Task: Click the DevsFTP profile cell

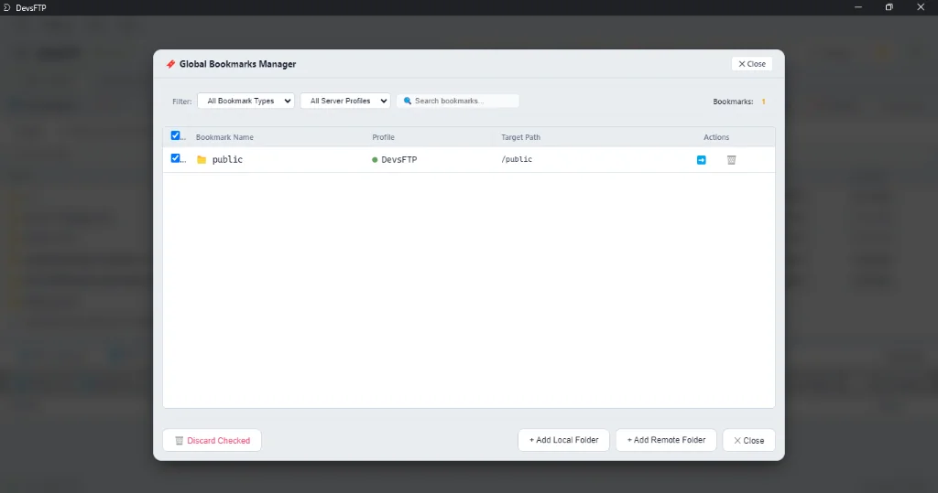Action: [x=399, y=159]
